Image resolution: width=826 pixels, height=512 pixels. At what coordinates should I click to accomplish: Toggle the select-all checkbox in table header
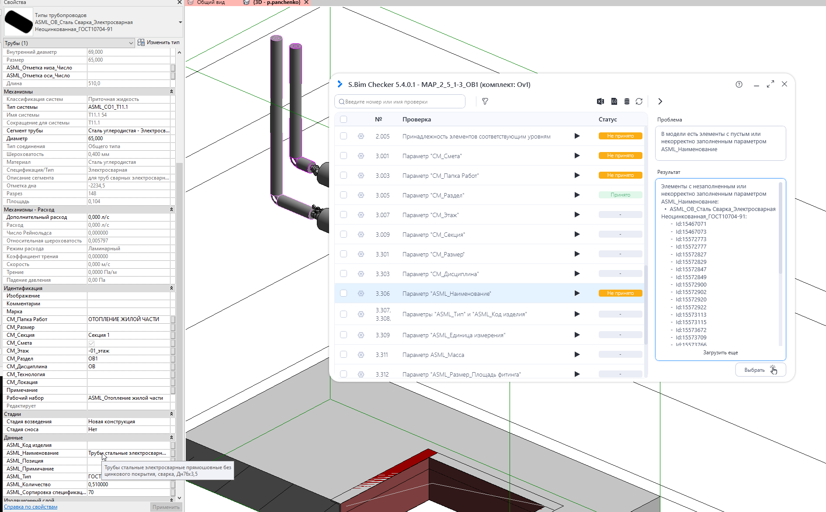point(344,119)
